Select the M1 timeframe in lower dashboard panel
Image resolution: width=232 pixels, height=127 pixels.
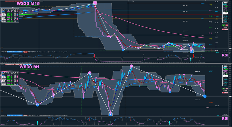[3, 72]
